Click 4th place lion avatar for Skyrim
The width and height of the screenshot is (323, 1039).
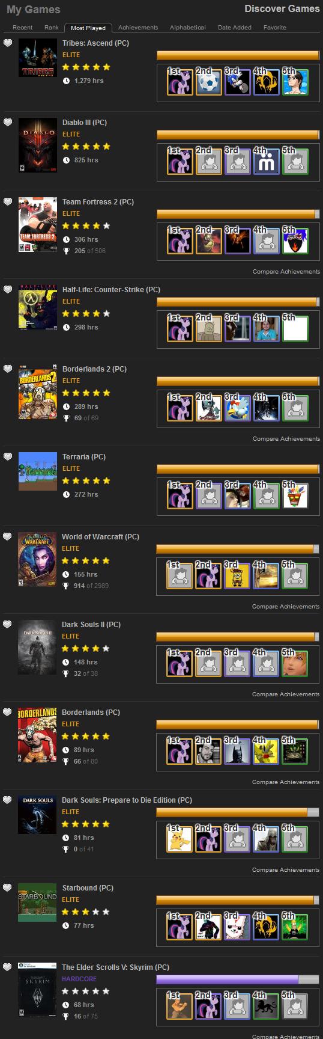(265, 1006)
